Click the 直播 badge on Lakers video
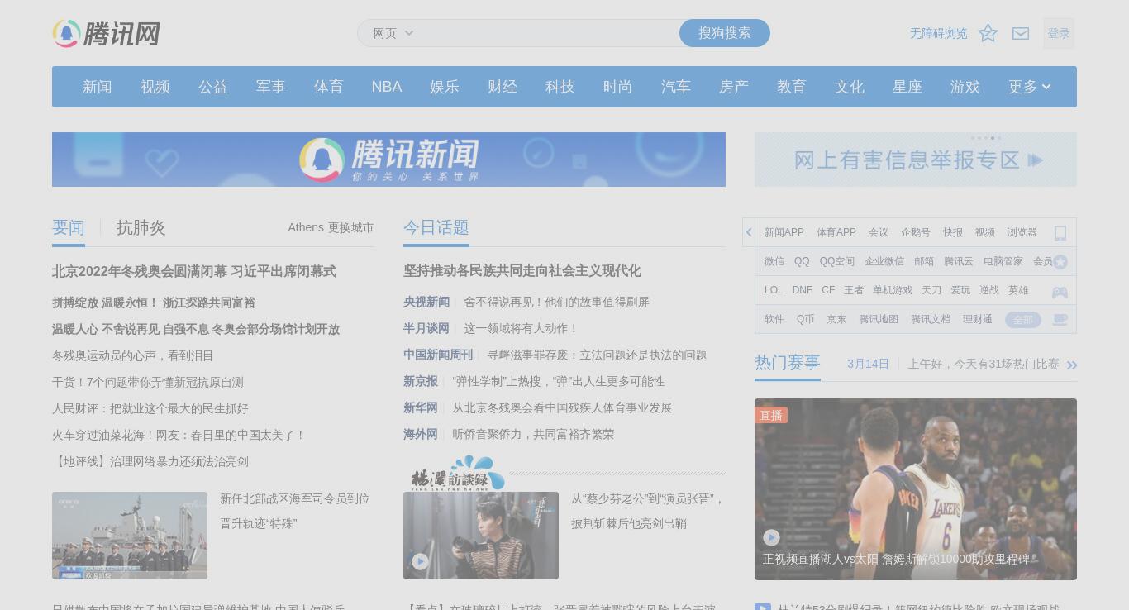 771,415
